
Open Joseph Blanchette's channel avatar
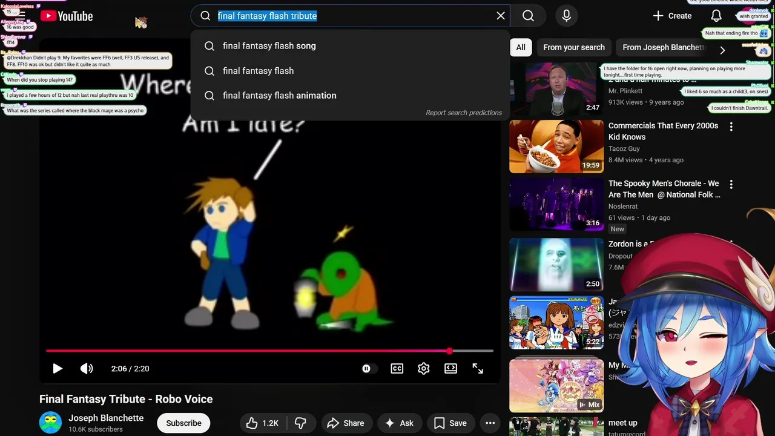click(x=50, y=423)
